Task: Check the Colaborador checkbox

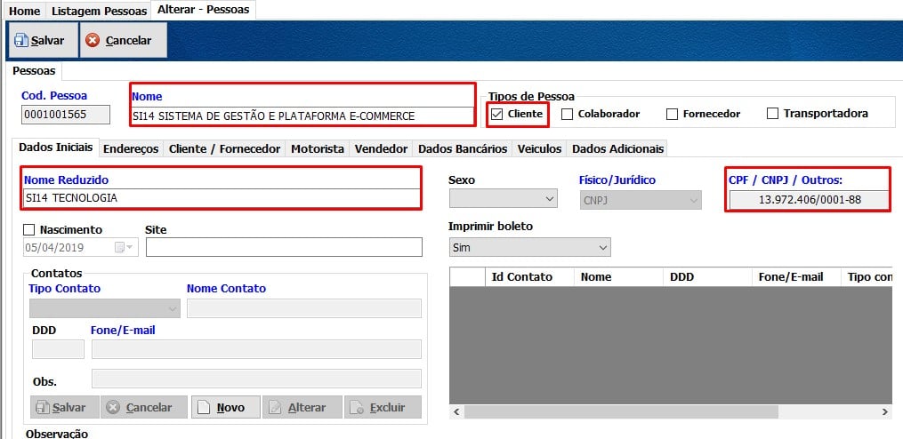Action: pos(568,114)
